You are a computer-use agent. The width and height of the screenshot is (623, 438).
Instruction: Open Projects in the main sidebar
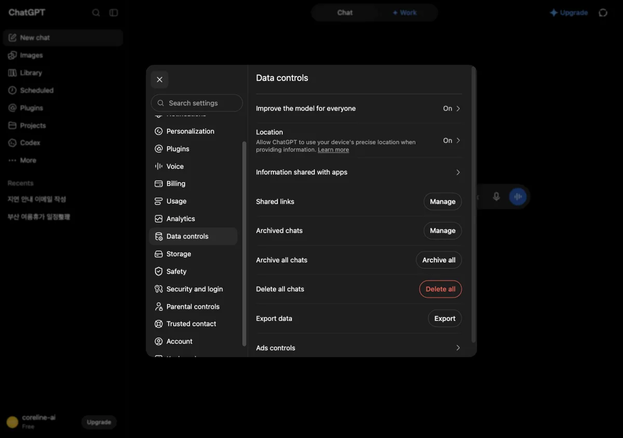63,126
